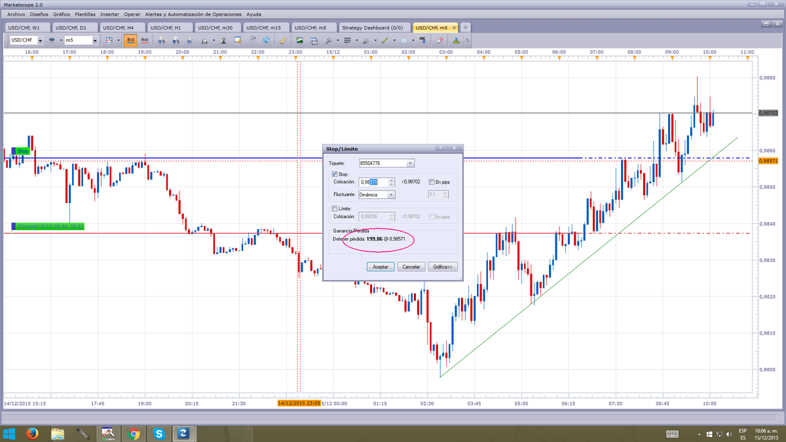
Task: Open Google Chrome from the taskbar
Action: tap(134, 433)
